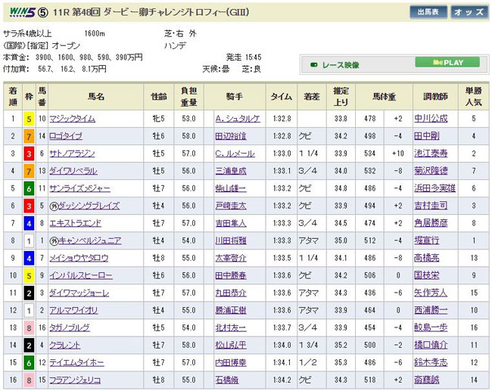Click blue frame 4 badge beside エキストラエンド
This screenshot has height=391, width=492.
point(29,222)
